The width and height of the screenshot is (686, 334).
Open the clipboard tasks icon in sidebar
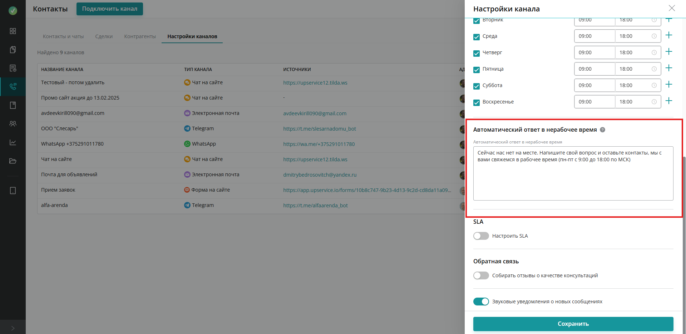coord(13,50)
